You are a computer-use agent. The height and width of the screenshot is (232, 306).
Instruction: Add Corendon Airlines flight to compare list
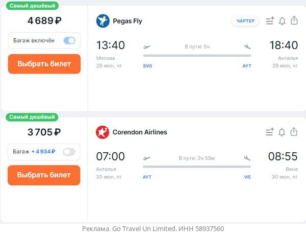pos(269,132)
